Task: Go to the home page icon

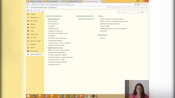Action: (x=42, y=11)
